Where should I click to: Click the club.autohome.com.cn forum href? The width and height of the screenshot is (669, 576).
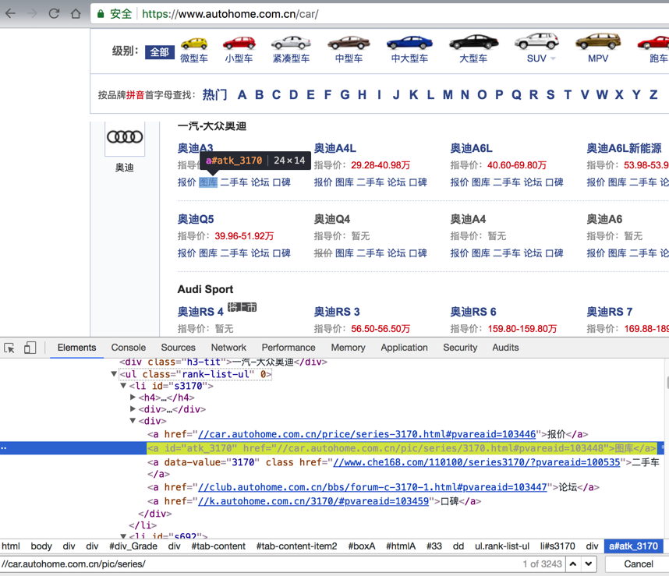click(x=373, y=487)
